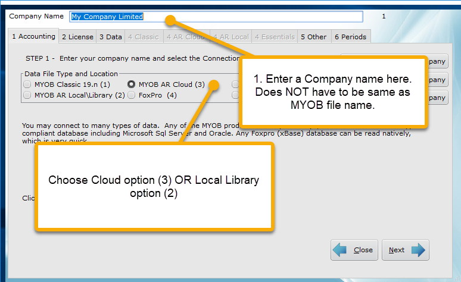
Task: Click the STEP 1 instruction text
Action: [x=132, y=58]
